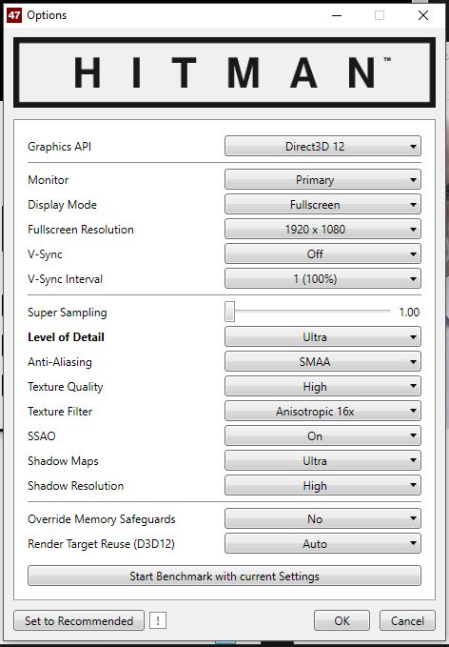
Task: Click the 47 app icon in title bar
Action: [14, 15]
